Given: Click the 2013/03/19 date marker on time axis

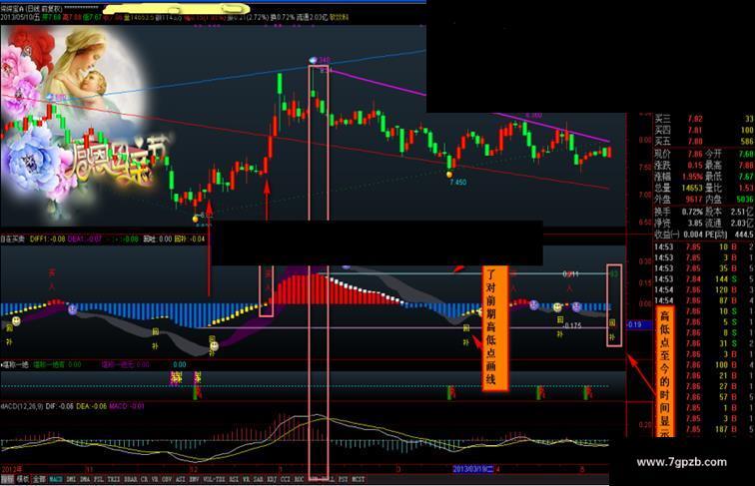Looking at the screenshot, I should tap(473, 469).
